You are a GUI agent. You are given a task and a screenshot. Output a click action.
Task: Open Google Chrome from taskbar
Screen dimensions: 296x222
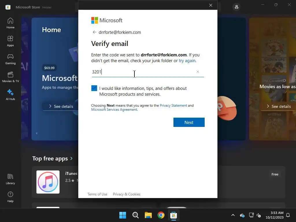point(161,215)
